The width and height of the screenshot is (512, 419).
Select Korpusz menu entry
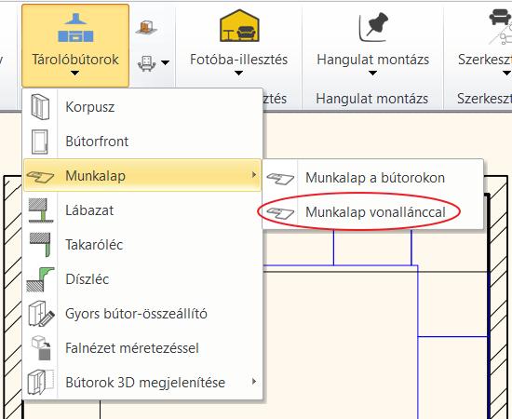pos(142,107)
